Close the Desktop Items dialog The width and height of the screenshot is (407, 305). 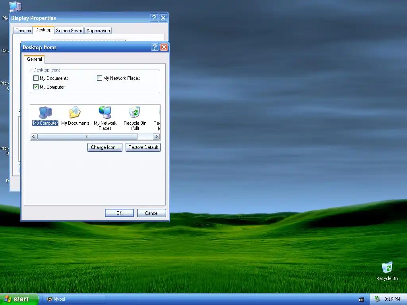tap(164, 47)
